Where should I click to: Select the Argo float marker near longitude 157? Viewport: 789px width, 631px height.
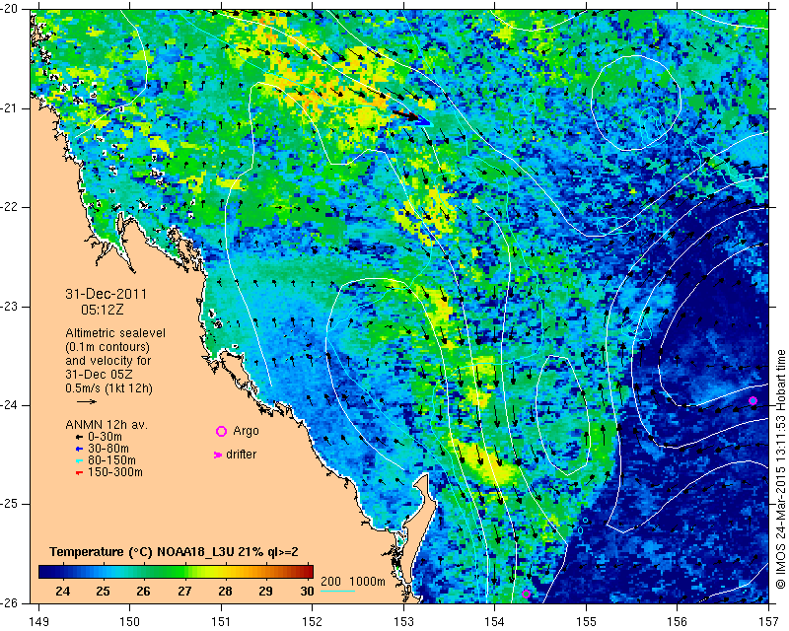(753, 401)
